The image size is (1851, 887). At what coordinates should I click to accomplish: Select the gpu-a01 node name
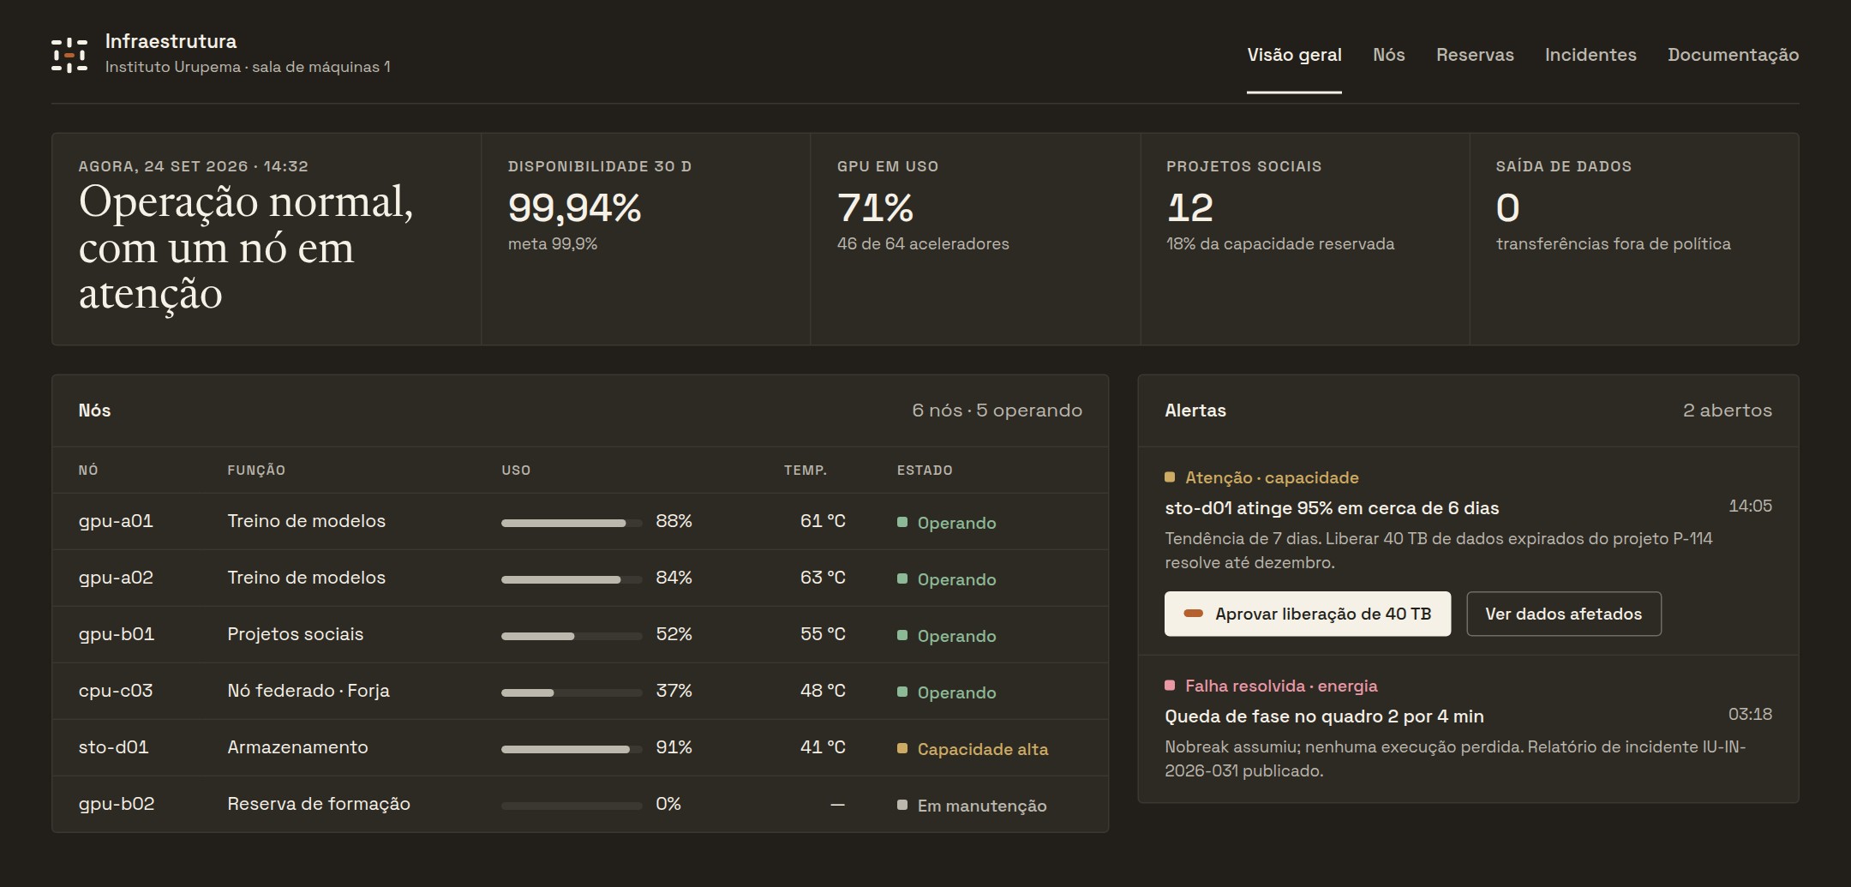(116, 521)
